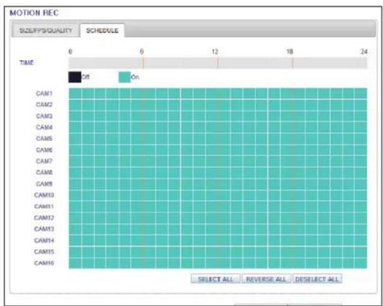Select the CAM4 row label
This screenshot has width=383, height=306.
[44, 127]
